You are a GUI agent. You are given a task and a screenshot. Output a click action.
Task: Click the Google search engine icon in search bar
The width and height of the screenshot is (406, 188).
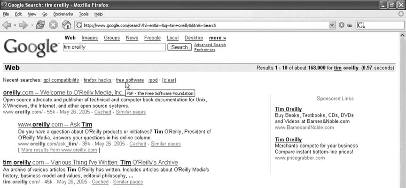(x=360, y=25)
